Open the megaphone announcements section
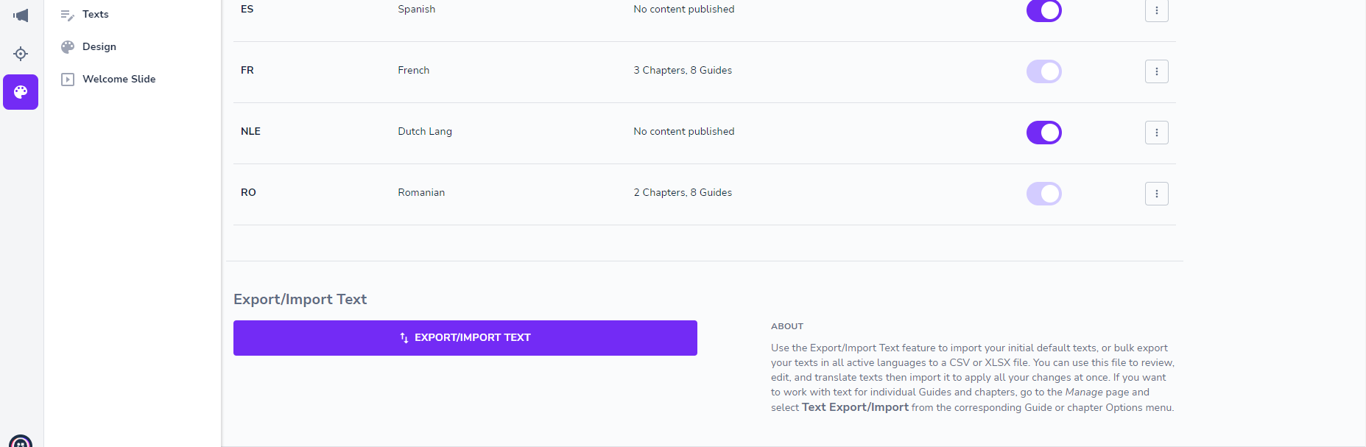The height and width of the screenshot is (447, 1366). tap(21, 15)
